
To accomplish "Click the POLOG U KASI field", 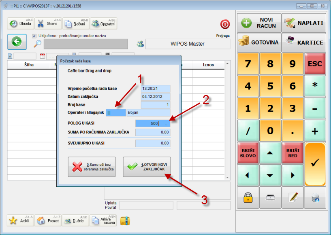I will tap(152, 123).
